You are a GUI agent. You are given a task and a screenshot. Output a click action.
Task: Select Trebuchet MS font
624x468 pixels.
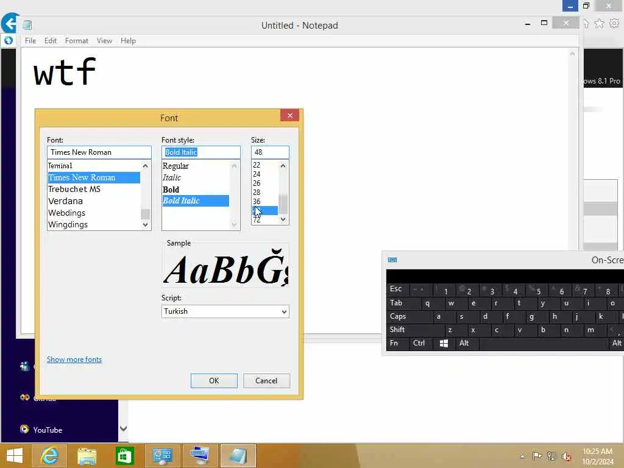(94, 189)
